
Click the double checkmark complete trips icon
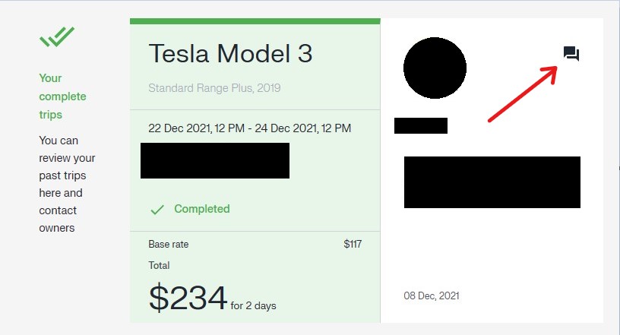pos(56,36)
